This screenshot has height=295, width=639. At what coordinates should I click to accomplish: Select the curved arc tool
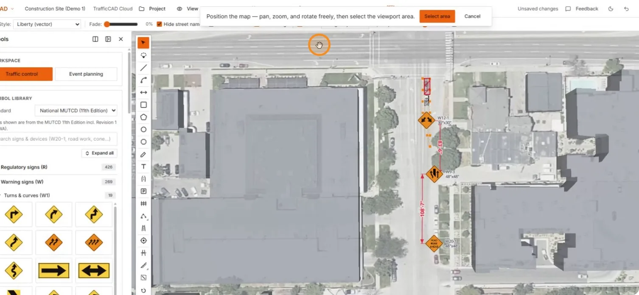click(x=143, y=80)
